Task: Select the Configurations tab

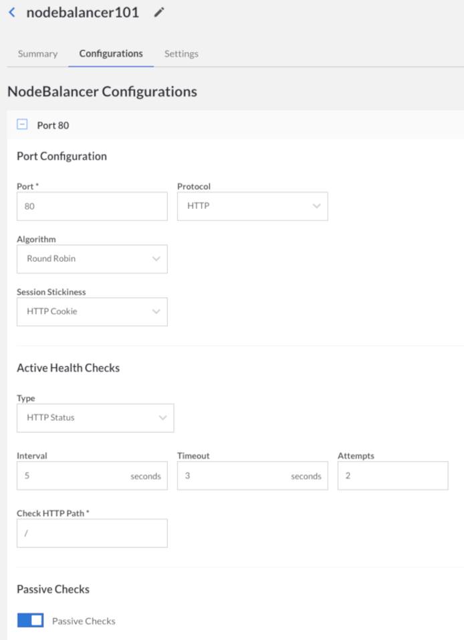Action: [110, 54]
